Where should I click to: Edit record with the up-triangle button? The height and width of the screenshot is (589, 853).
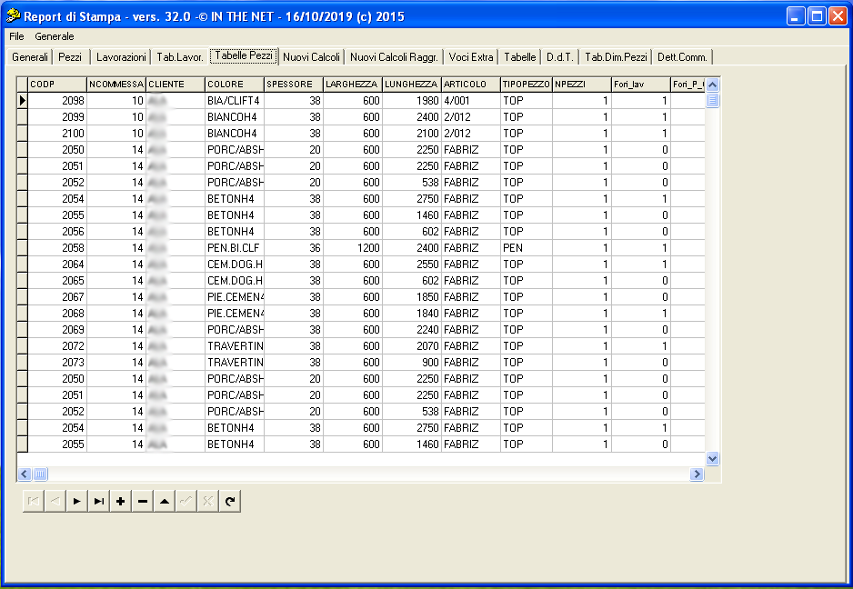tap(165, 501)
